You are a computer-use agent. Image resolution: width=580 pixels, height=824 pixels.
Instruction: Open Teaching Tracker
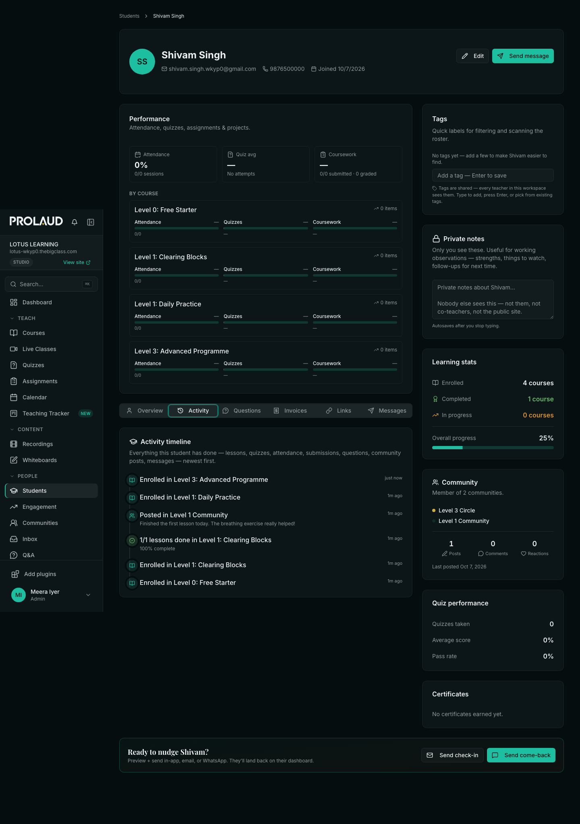point(51,413)
